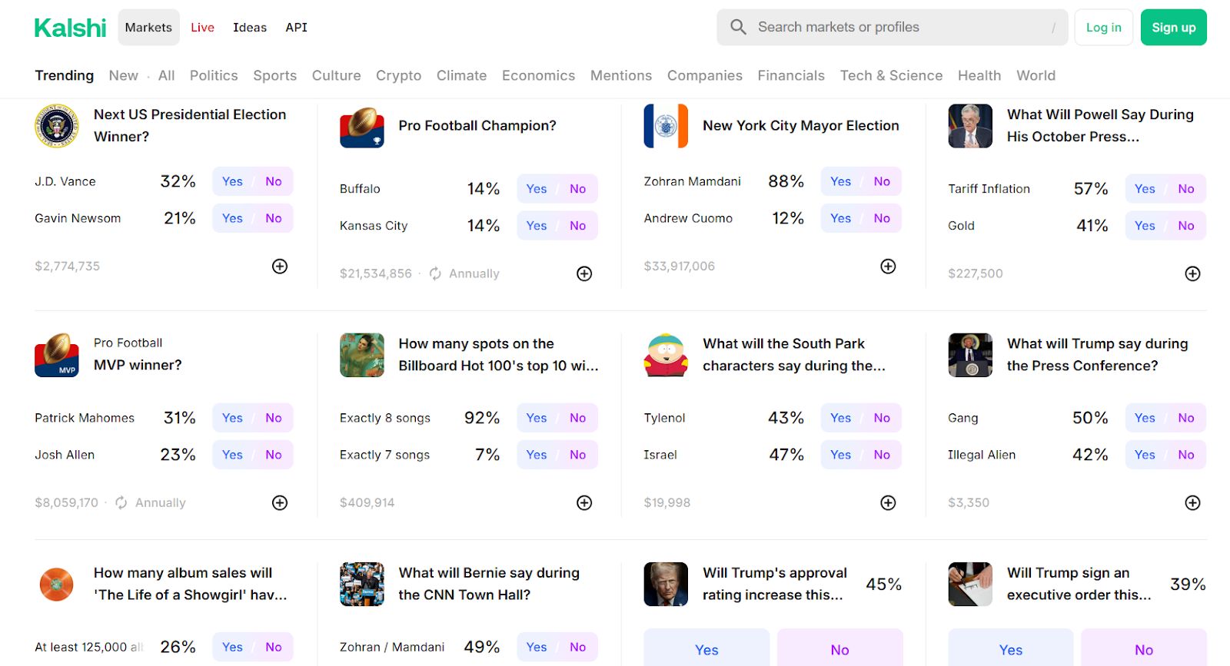Click plus icon on NYC Mayor Election card

point(888,267)
